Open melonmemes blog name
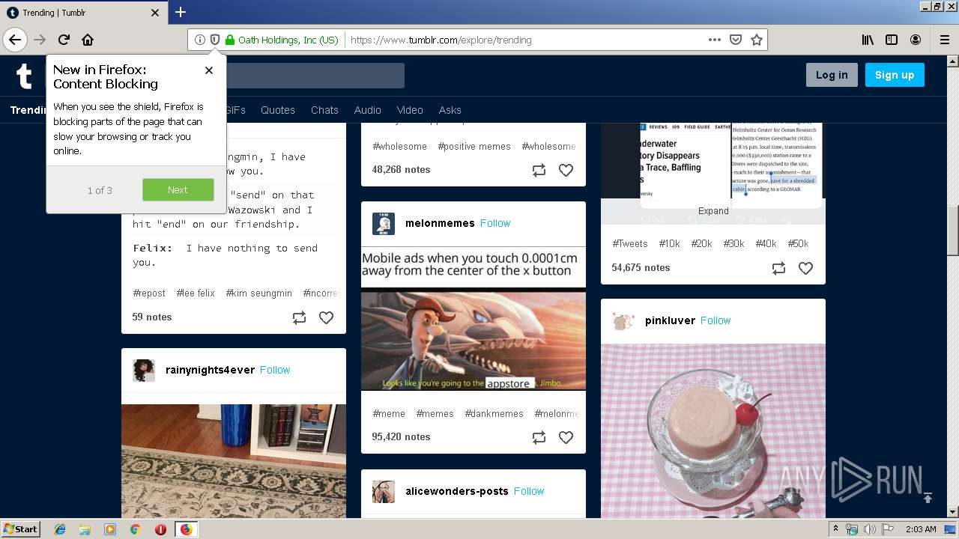The height and width of the screenshot is (539, 959). [x=440, y=223]
